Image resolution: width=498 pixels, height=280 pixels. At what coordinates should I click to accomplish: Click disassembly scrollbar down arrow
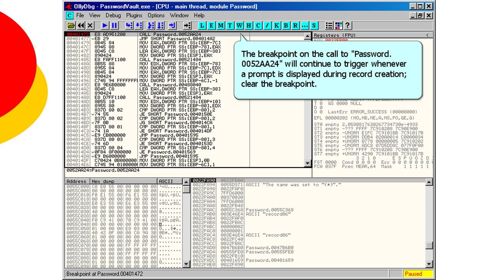pos(308,164)
